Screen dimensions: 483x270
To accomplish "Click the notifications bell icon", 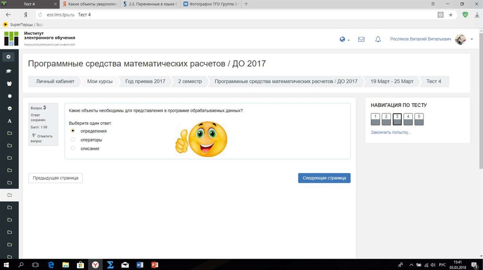I will coord(378,40).
